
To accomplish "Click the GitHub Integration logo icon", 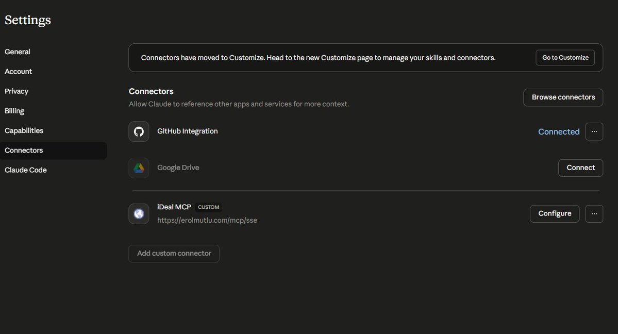I will pos(139,131).
